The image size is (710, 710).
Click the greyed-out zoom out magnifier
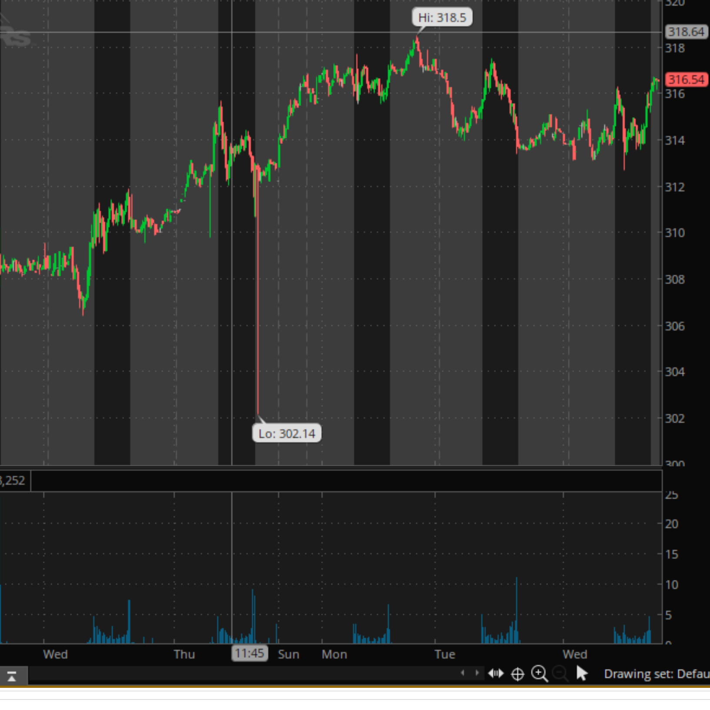pyautogui.click(x=560, y=674)
